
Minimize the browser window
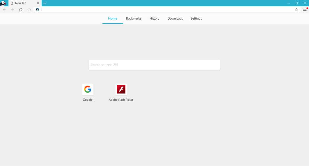click(x=288, y=3)
